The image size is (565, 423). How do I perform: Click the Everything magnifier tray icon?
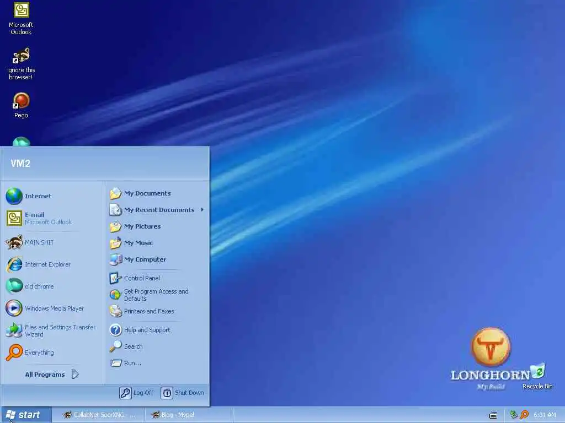pos(524,415)
